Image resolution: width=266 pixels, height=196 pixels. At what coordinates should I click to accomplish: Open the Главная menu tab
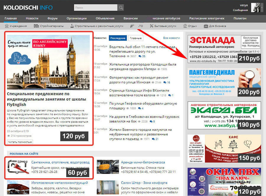[11, 19]
